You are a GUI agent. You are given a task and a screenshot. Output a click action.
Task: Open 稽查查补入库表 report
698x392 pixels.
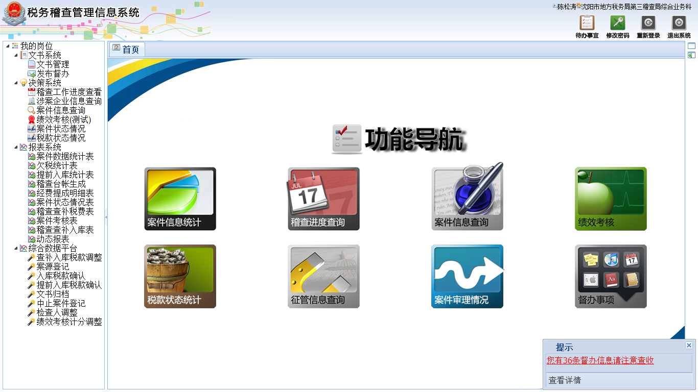pyautogui.click(x=65, y=230)
